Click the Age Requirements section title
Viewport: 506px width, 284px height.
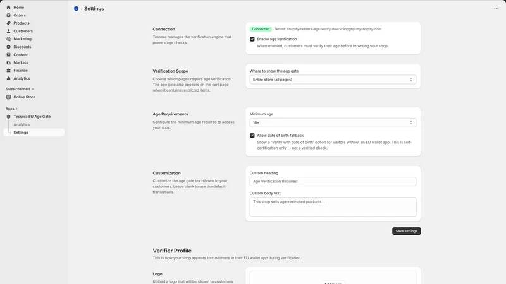(170, 114)
